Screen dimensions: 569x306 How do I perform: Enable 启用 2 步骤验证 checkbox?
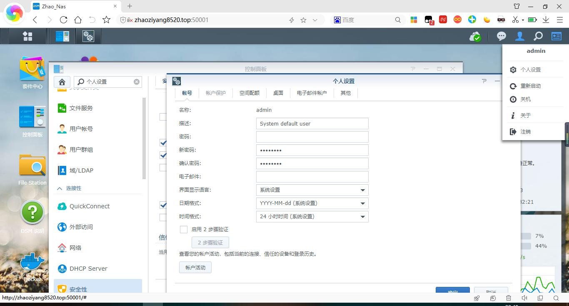click(183, 229)
